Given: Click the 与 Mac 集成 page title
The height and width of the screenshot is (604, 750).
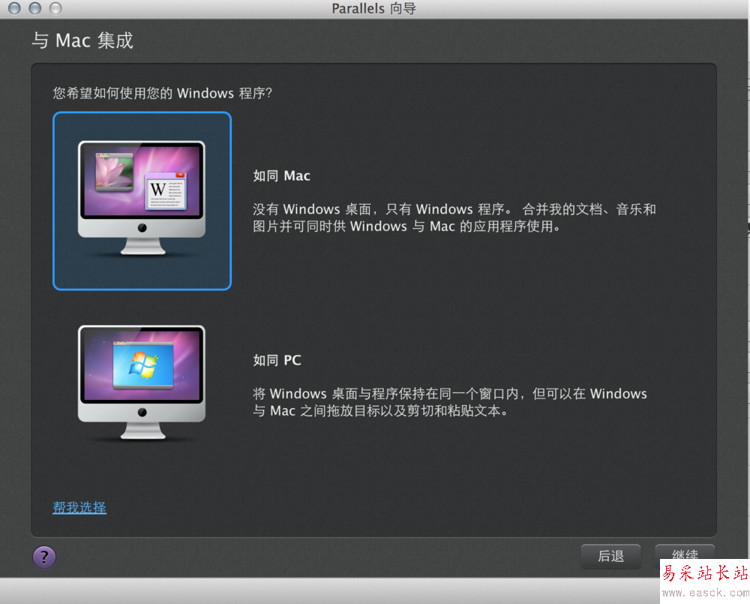Looking at the screenshot, I should point(82,41).
